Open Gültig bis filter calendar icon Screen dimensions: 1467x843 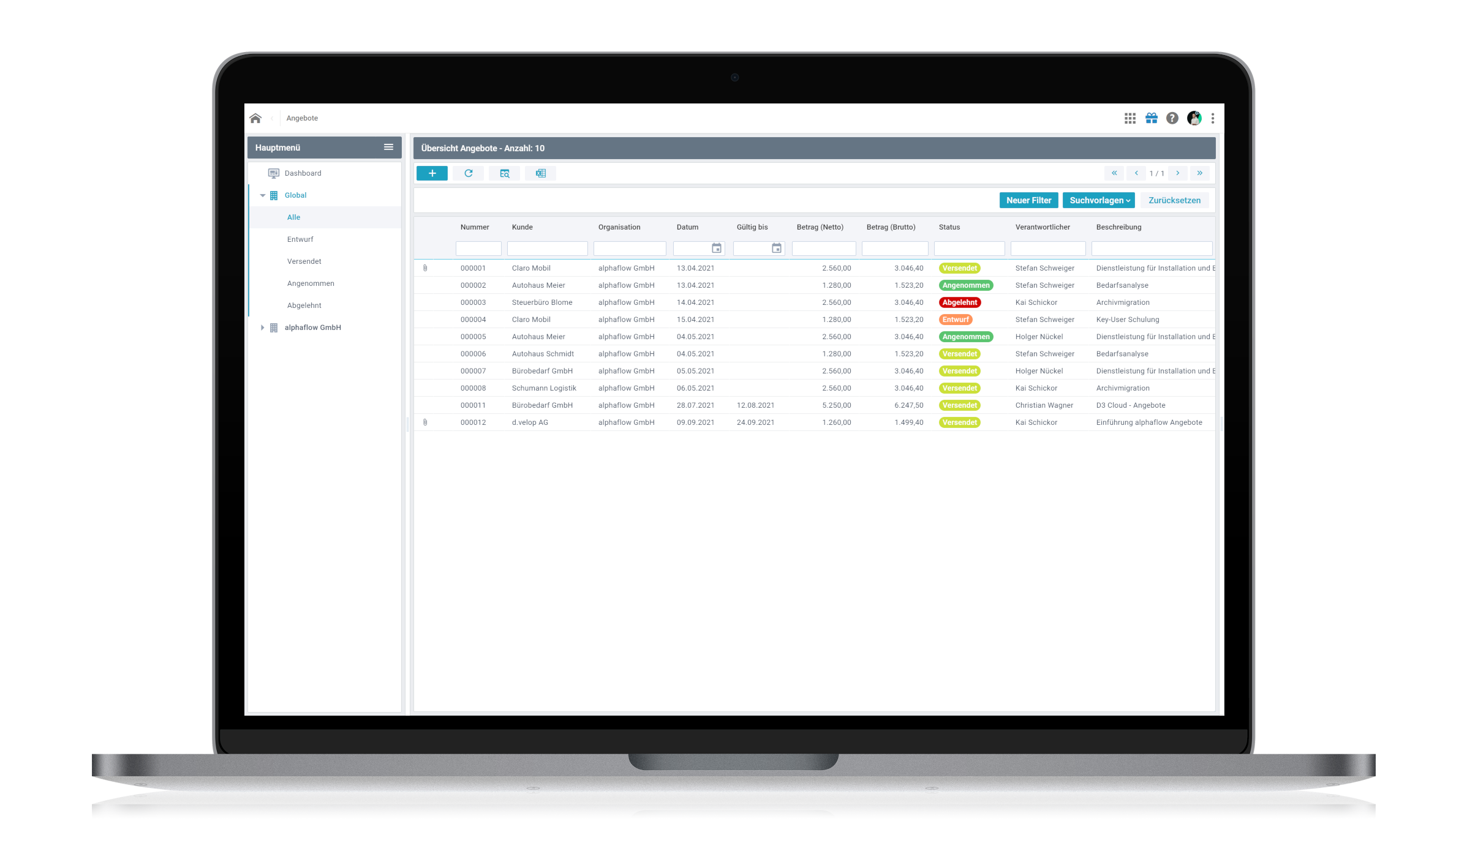pyautogui.click(x=777, y=248)
